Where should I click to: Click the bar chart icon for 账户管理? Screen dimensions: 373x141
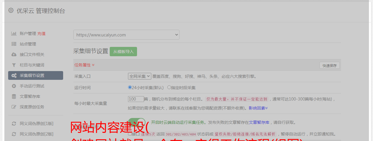point(14,34)
